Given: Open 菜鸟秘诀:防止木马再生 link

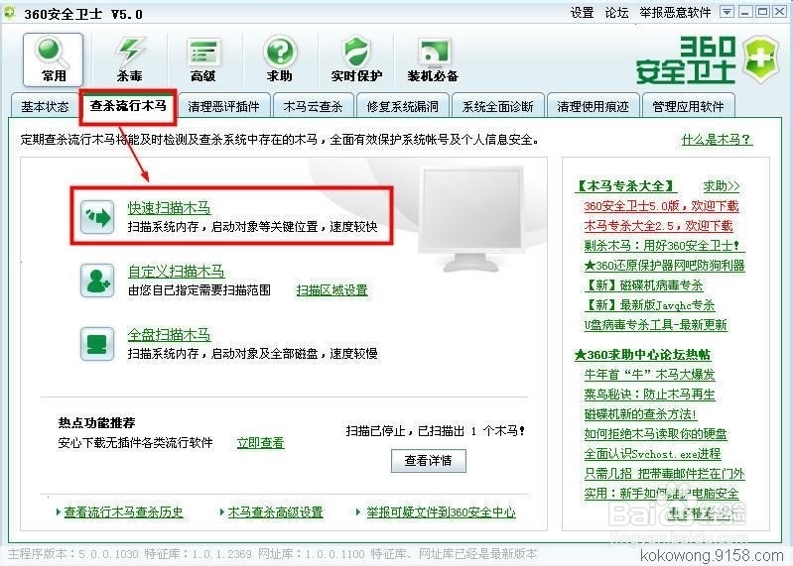Looking at the screenshot, I should click(649, 394).
